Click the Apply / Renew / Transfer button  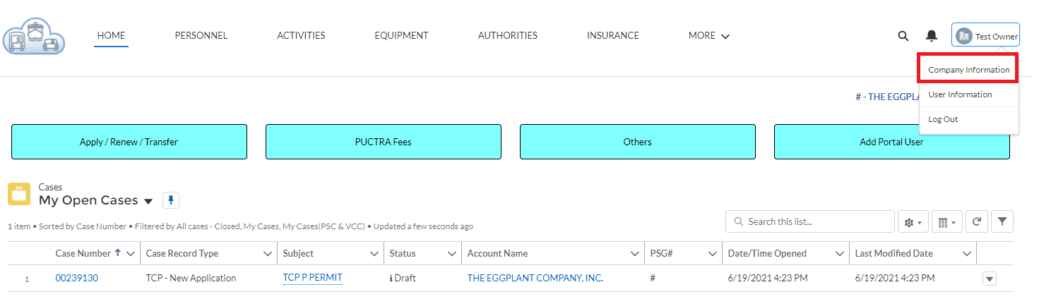[129, 142]
